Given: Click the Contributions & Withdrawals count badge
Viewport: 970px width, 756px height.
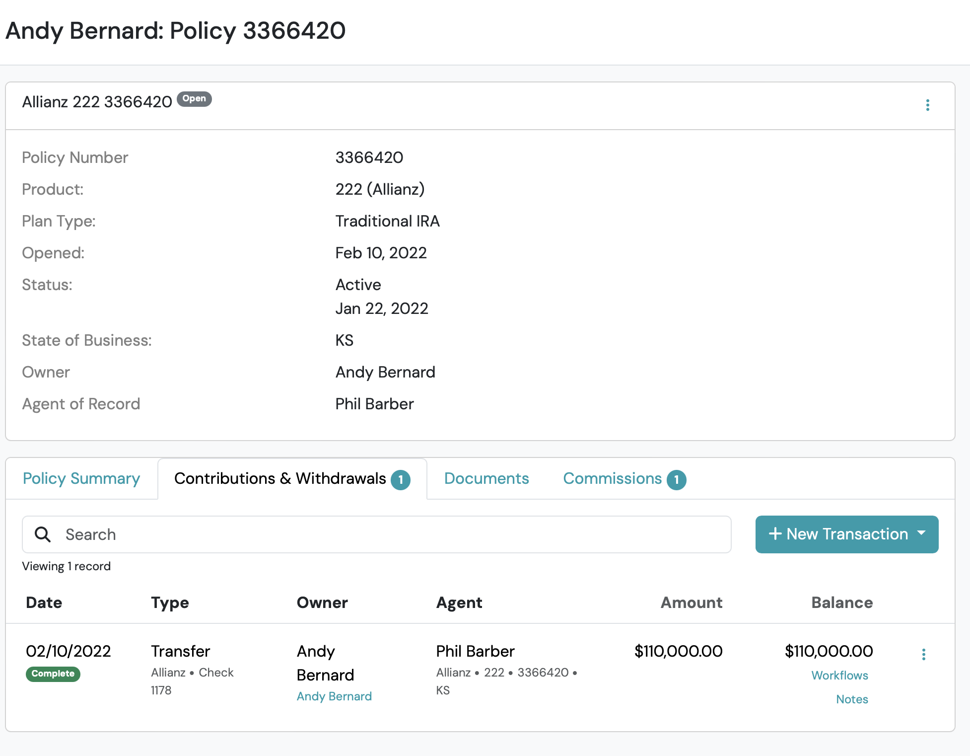Looking at the screenshot, I should tap(401, 480).
